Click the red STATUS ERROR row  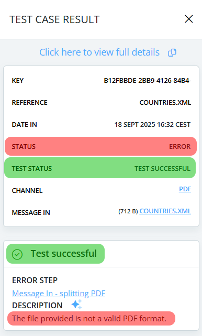click(x=100, y=146)
